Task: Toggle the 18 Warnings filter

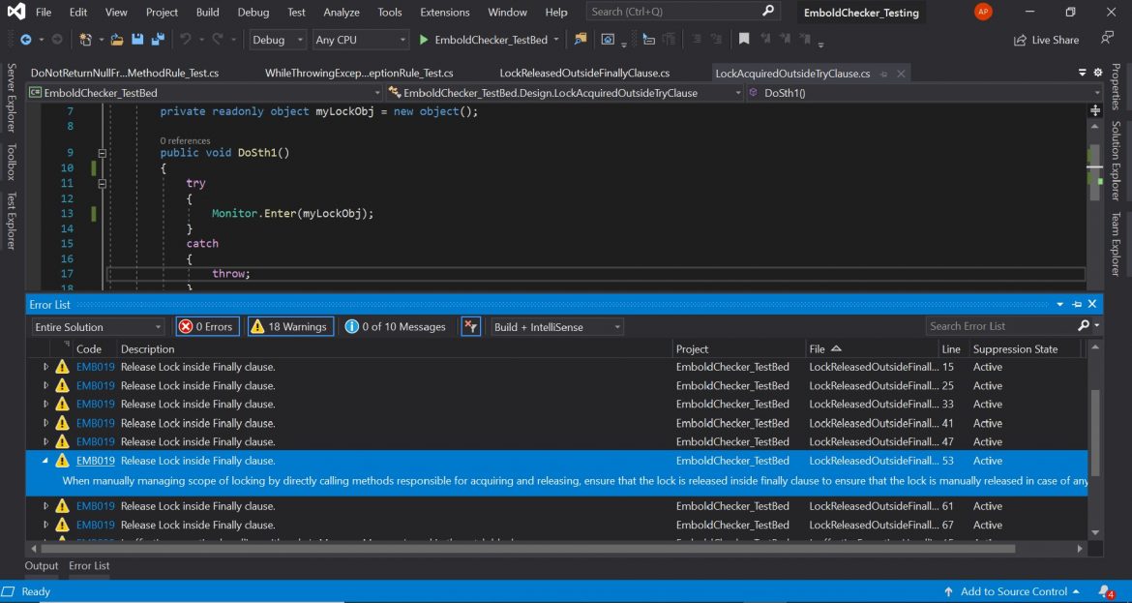Action: tap(289, 326)
